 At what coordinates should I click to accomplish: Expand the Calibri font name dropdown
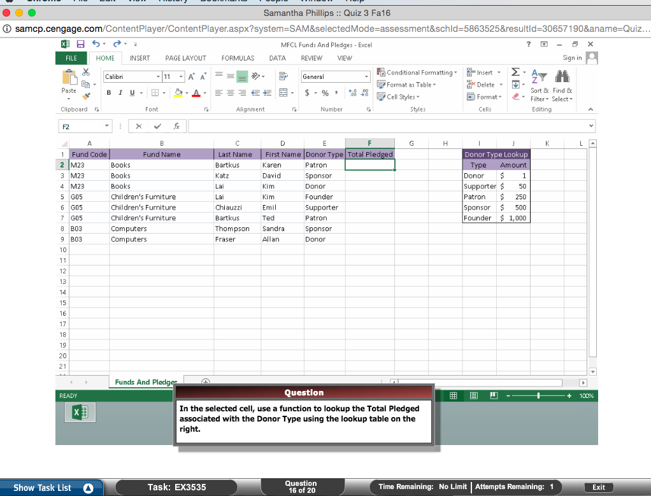(158, 76)
